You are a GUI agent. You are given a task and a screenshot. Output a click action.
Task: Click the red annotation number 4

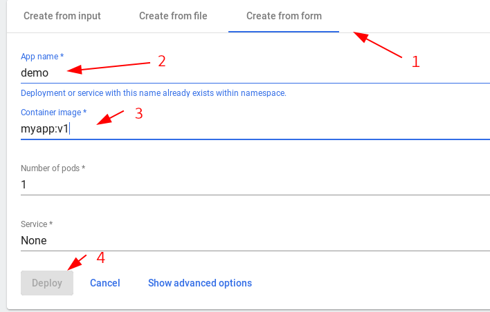pyautogui.click(x=101, y=257)
